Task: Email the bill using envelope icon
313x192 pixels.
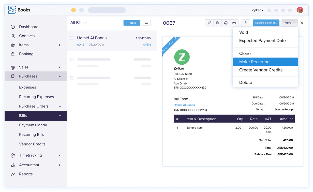Action: [x=234, y=23]
